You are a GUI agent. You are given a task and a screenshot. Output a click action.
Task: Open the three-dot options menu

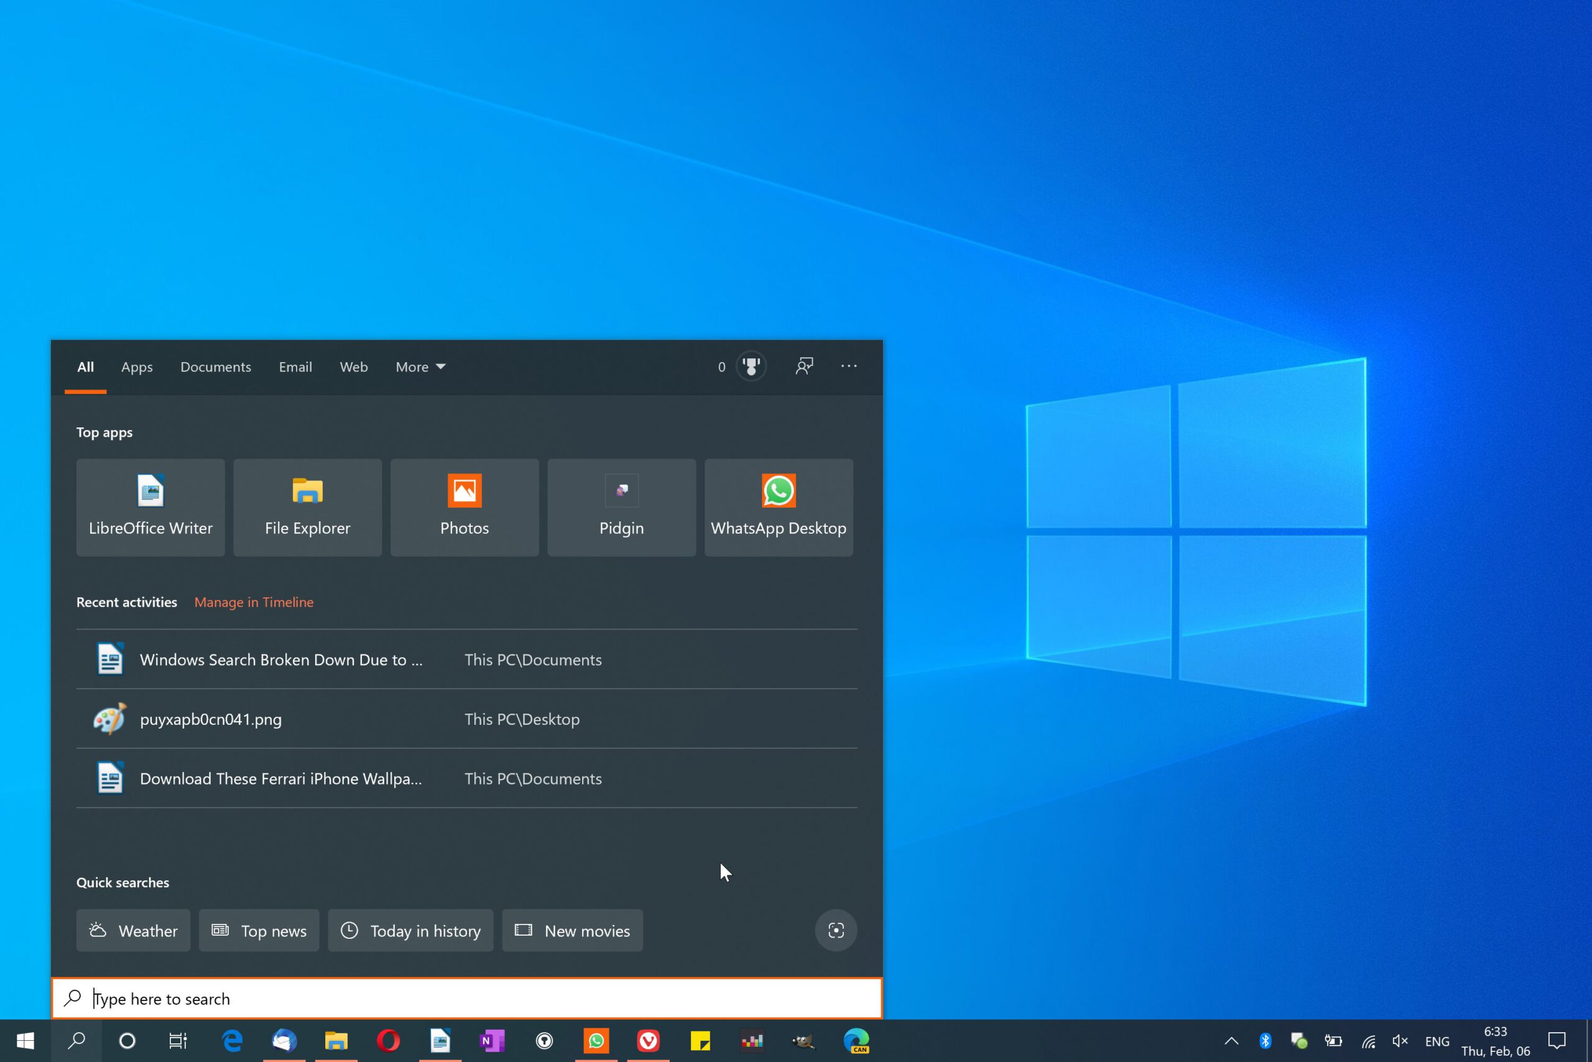click(849, 366)
